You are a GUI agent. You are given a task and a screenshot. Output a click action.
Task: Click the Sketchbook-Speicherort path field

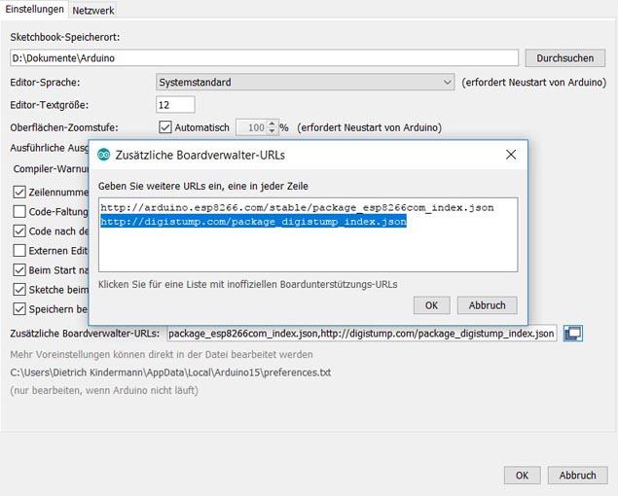click(264, 58)
